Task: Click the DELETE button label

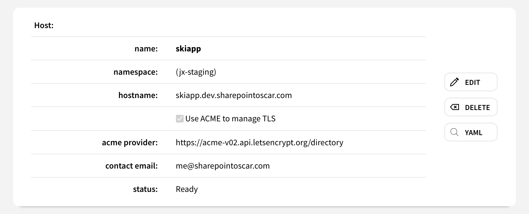Action: point(477,108)
